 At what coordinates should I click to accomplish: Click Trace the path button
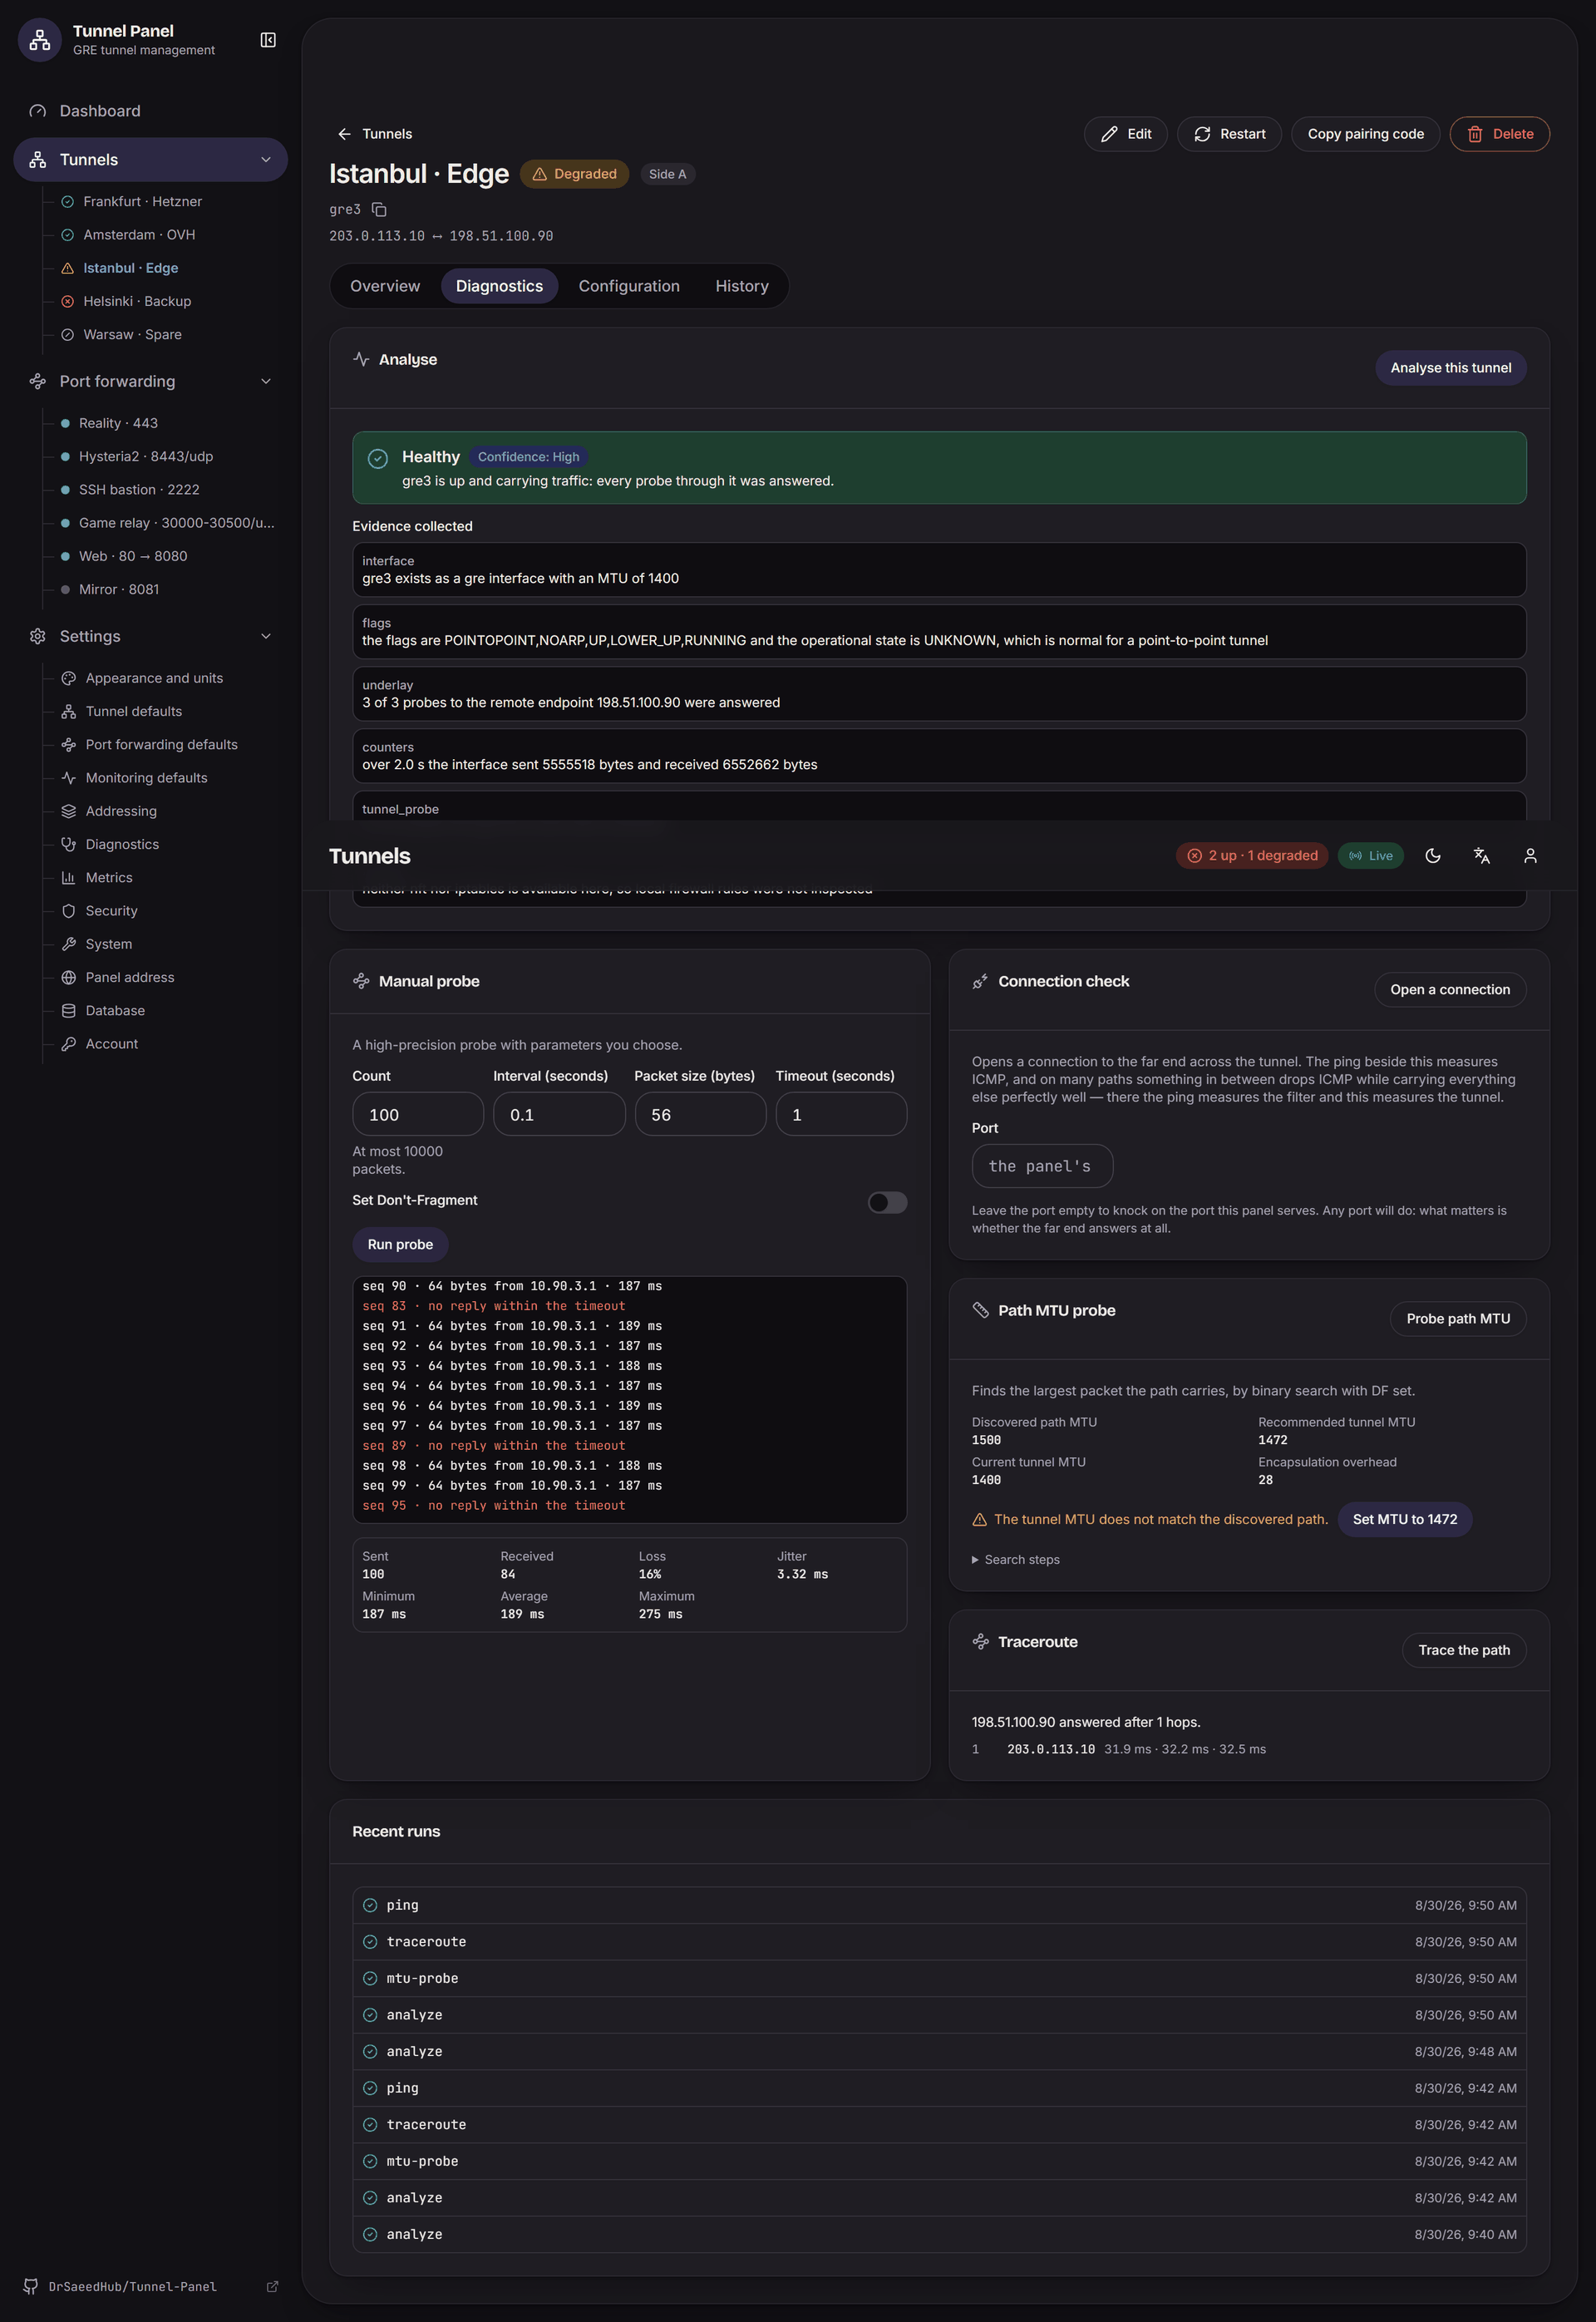pyautogui.click(x=1463, y=1650)
